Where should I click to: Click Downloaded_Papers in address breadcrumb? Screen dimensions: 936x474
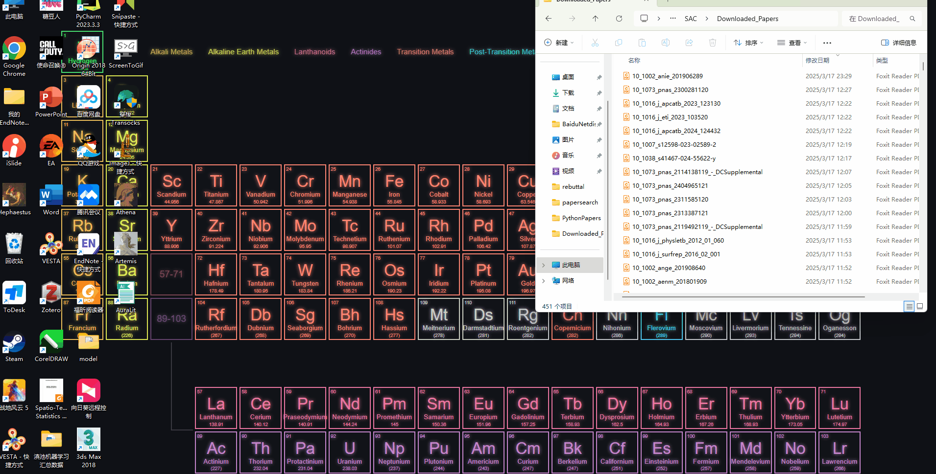[747, 19]
